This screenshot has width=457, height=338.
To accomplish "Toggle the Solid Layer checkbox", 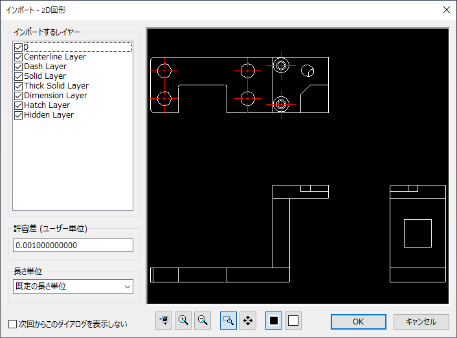I will tap(18, 76).
